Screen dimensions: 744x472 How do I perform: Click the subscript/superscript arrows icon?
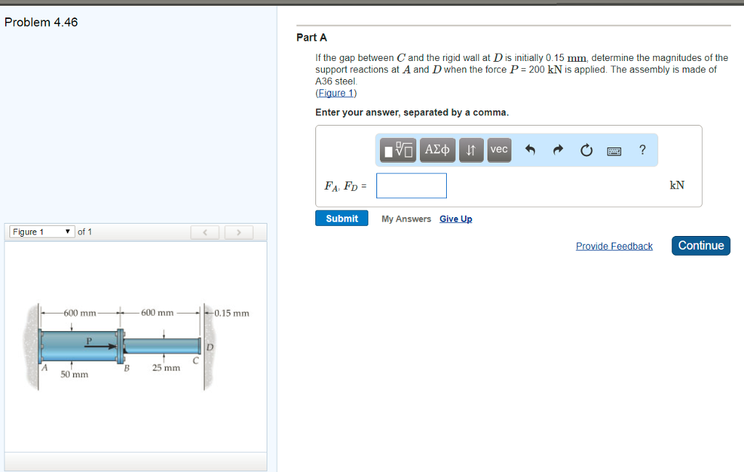471,150
